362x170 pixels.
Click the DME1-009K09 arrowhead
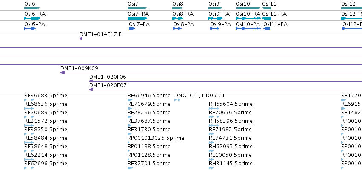63,73
